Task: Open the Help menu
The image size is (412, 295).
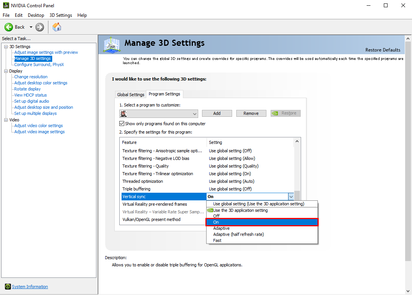Action: coord(82,15)
